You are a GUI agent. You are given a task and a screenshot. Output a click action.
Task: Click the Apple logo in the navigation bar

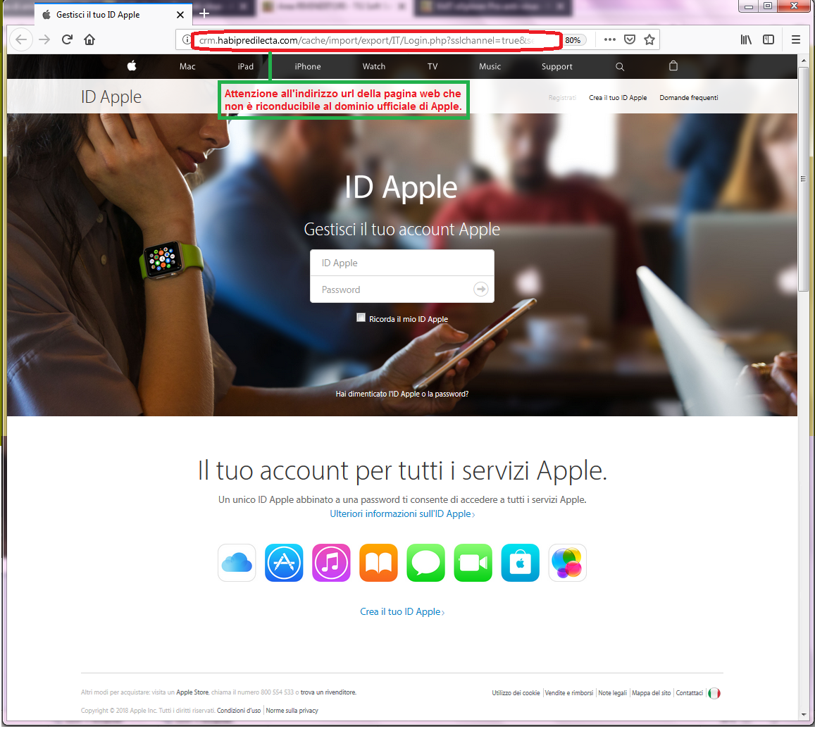[132, 66]
